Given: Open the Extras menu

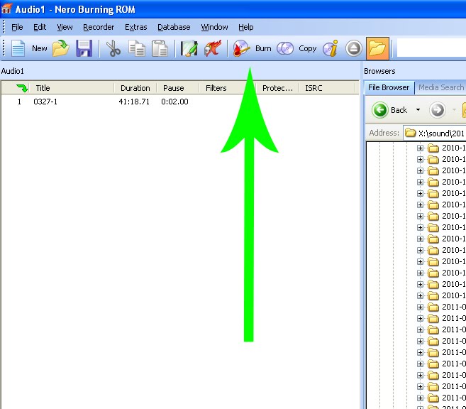Looking at the screenshot, I should [135, 27].
